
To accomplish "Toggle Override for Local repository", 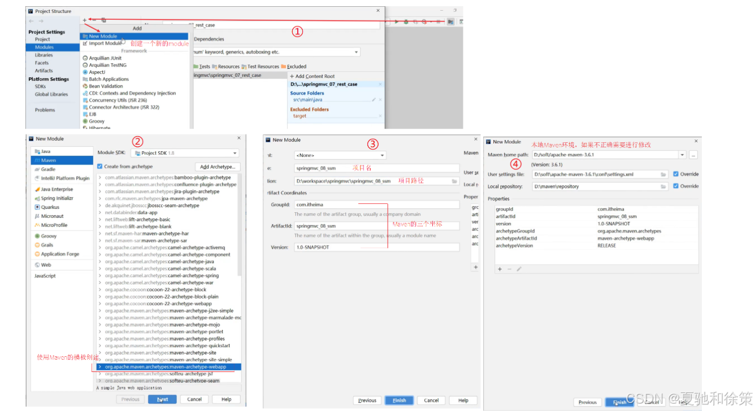I will tap(676, 186).
